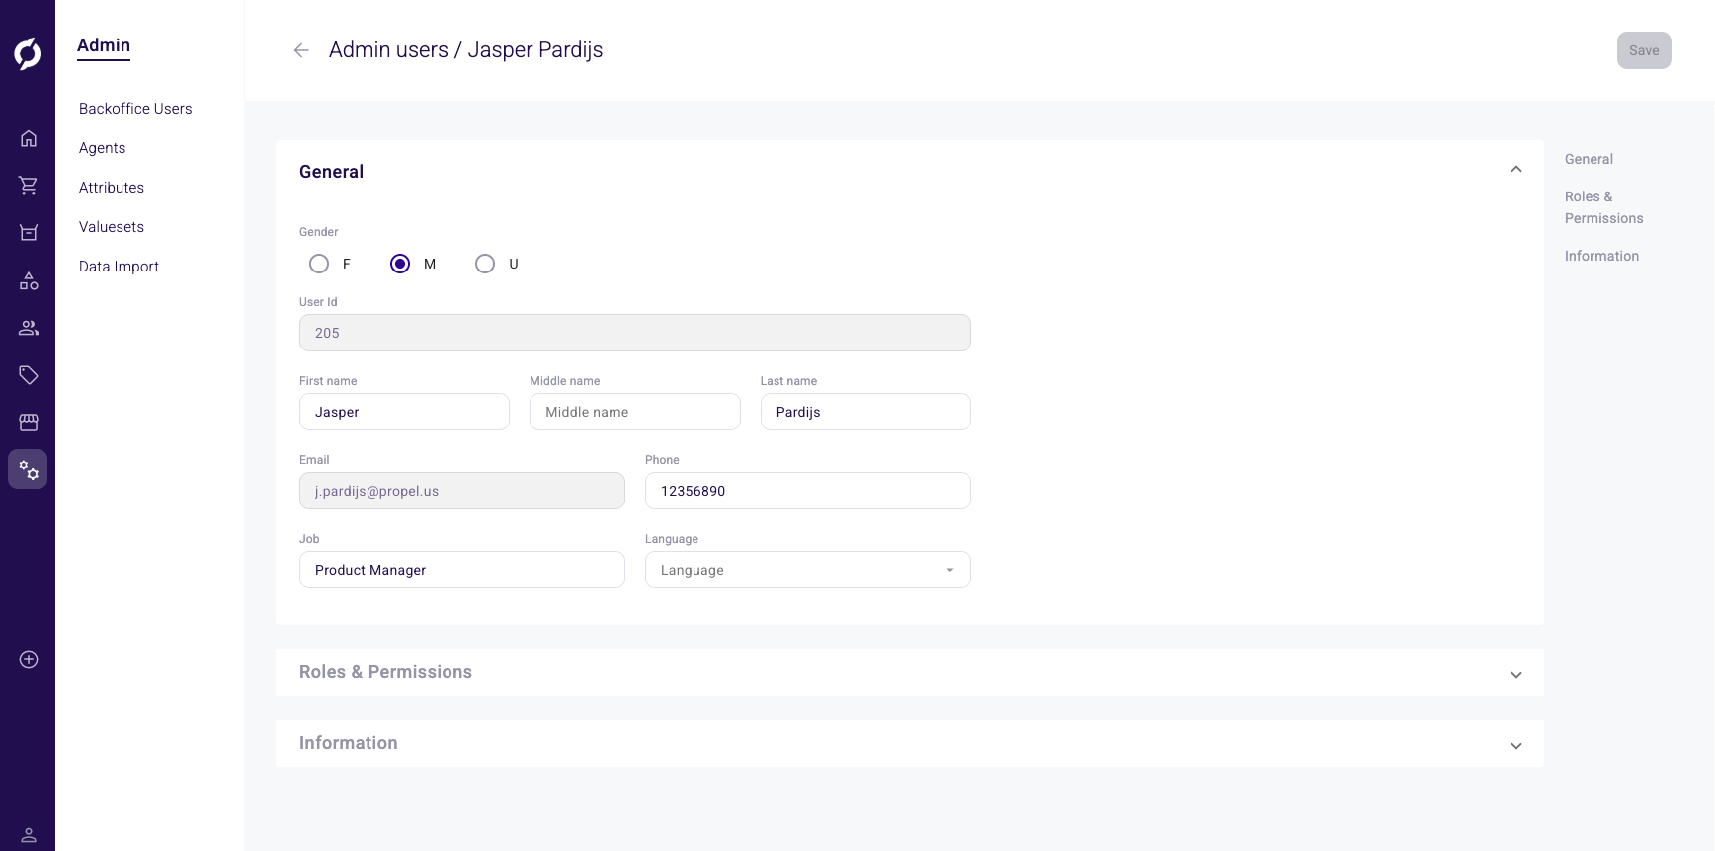Open the shopping cart icon

[x=29, y=186]
